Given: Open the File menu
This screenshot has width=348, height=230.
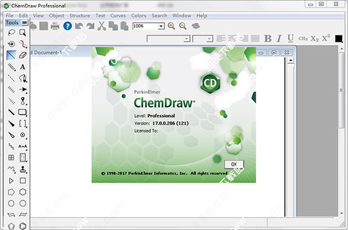Looking at the screenshot, I should (x=9, y=16).
